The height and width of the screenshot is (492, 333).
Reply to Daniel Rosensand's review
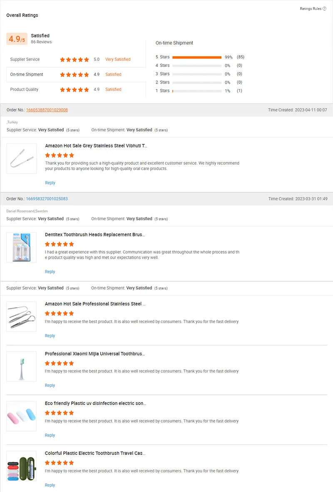coord(50,272)
